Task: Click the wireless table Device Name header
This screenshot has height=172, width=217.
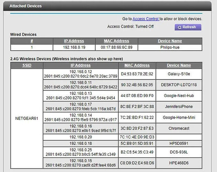Action: [179, 65]
